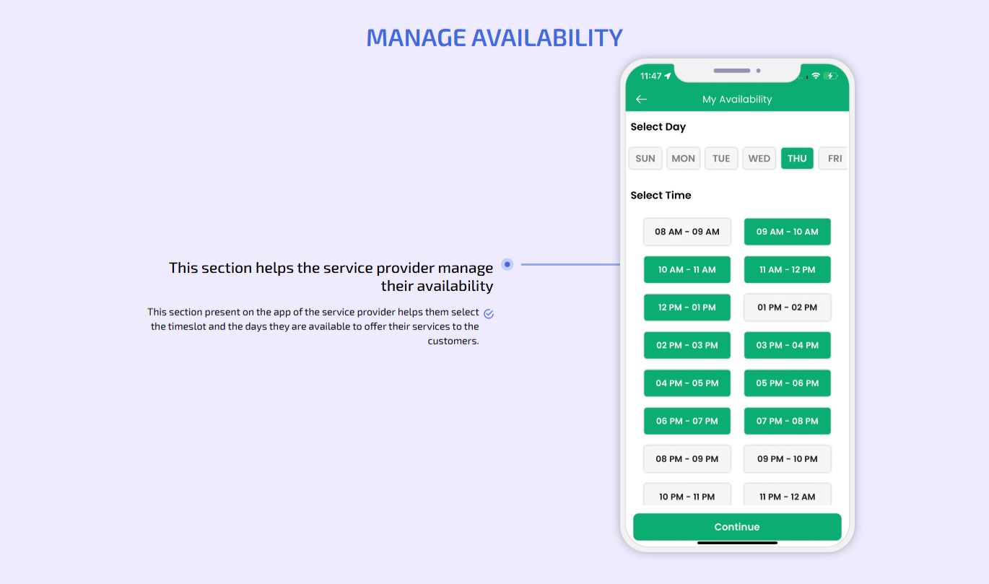Image resolution: width=989 pixels, height=584 pixels.
Task: Disable the 09 AM - 10 AM slot
Action: click(x=787, y=232)
